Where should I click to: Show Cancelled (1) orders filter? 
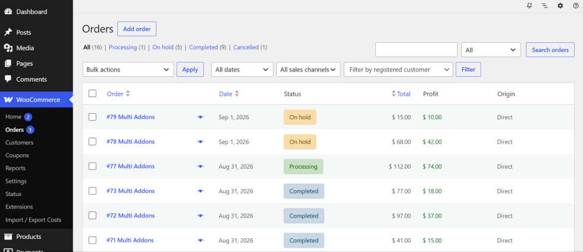250,47
